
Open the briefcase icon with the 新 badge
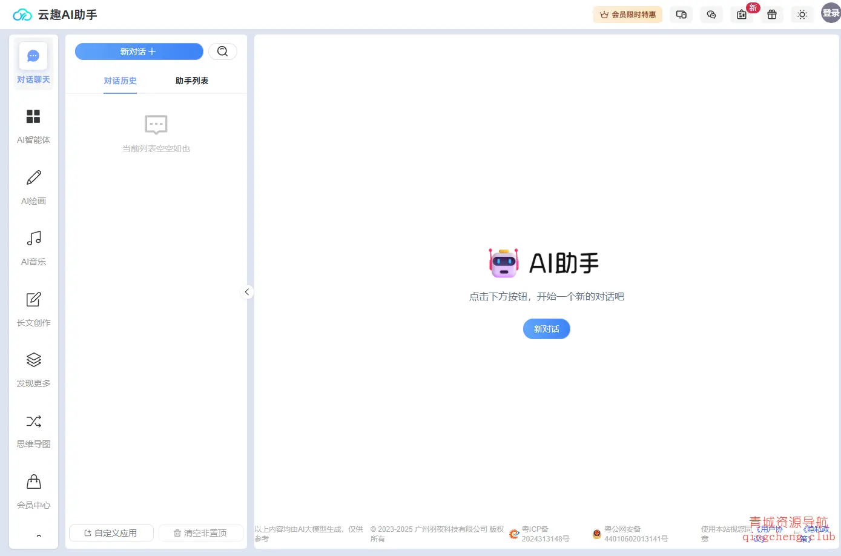coord(741,14)
